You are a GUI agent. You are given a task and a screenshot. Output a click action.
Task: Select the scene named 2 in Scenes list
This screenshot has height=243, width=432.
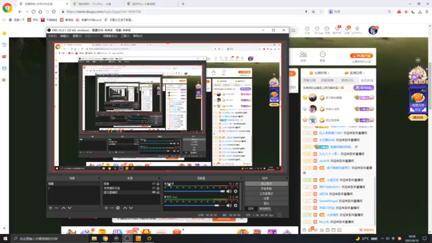(73, 188)
